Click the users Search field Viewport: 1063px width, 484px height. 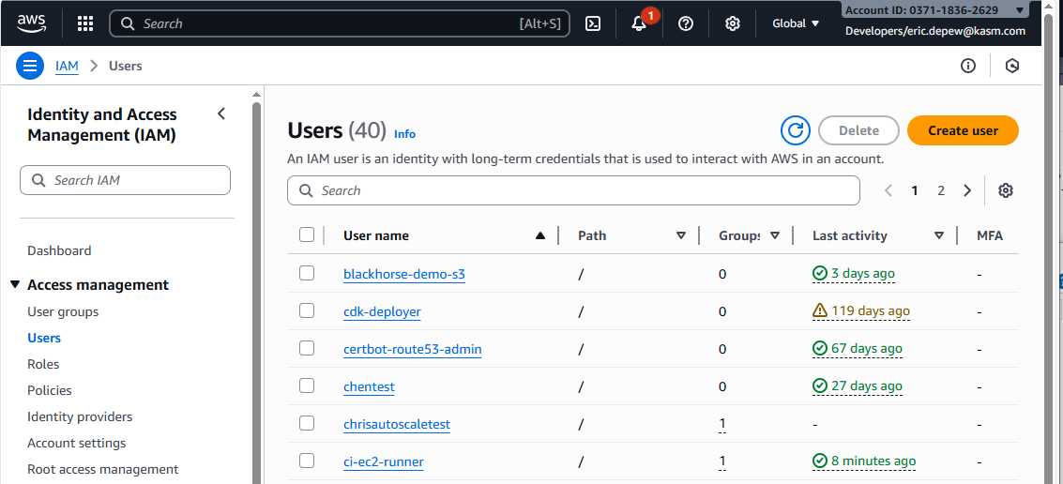coord(573,190)
